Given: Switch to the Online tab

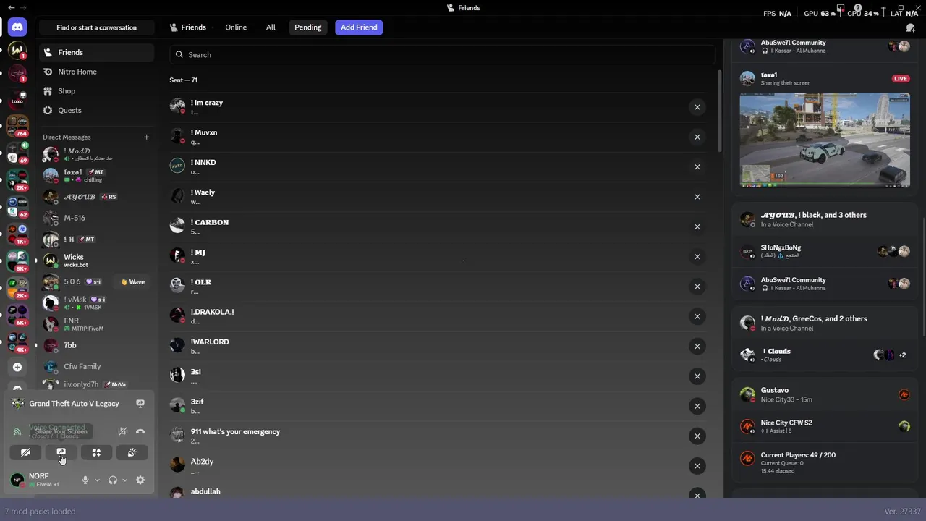Looking at the screenshot, I should coord(236,27).
